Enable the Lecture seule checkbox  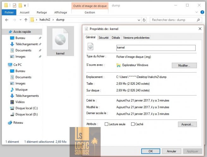click(107, 124)
